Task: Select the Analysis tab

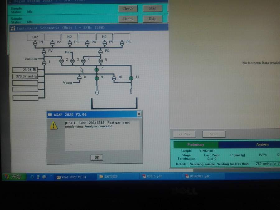Action: (249, 144)
